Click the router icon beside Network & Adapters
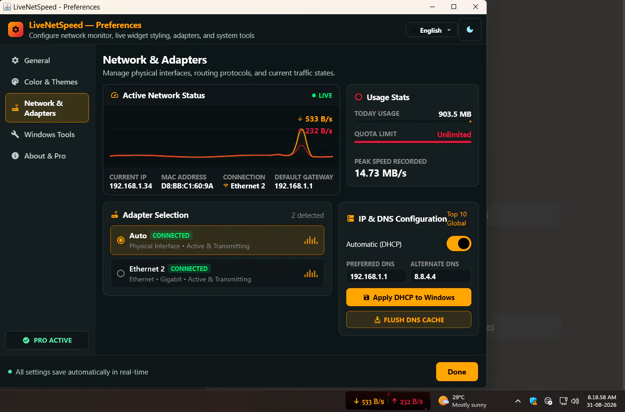Viewport: 625px width, 412px height. point(15,108)
